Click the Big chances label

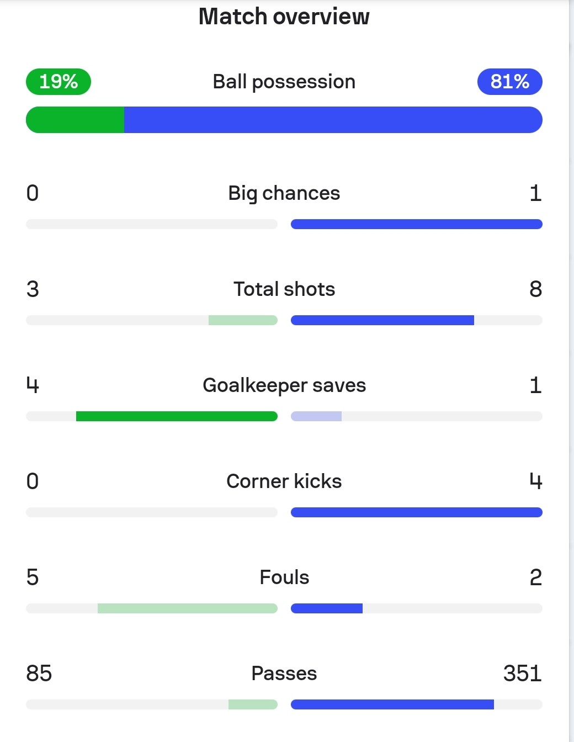(x=284, y=193)
